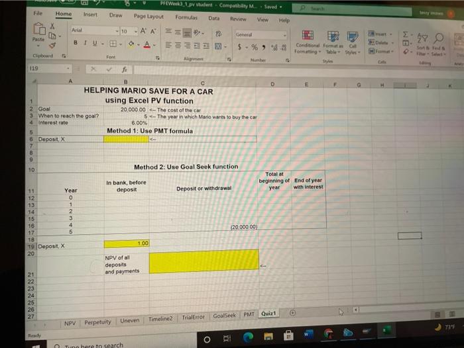Click the Copy icon

click(x=52, y=36)
